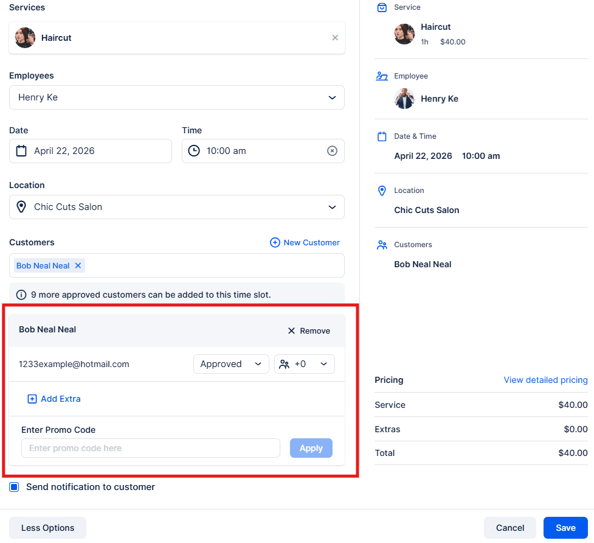The width and height of the screenshot is (594, 543).
Task: Click the people icon in +0 dropdown
Action: (x=284, y=365)
